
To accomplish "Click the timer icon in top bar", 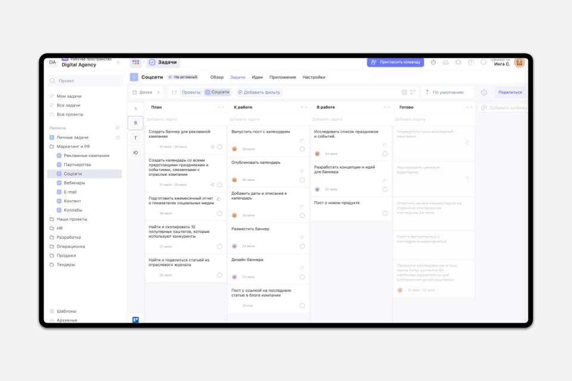I will point(433,63).
